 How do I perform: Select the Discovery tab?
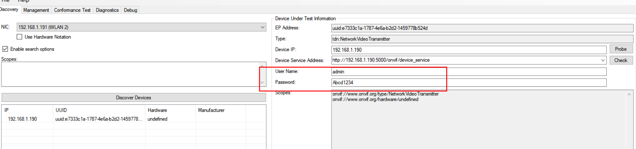click(x=9, y=9)
